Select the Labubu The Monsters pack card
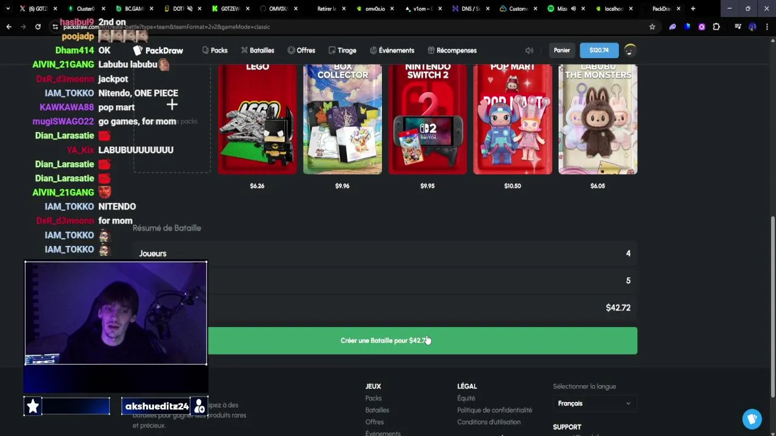 pyautogui.click(x=598, y=119)
